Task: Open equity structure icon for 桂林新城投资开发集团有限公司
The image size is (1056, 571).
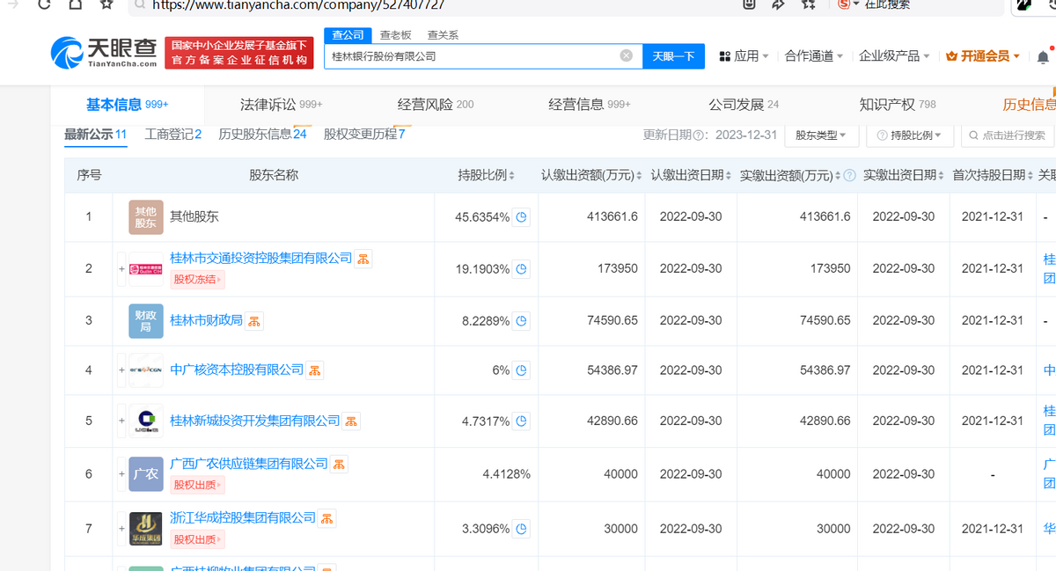Action: tap(351, 421)
